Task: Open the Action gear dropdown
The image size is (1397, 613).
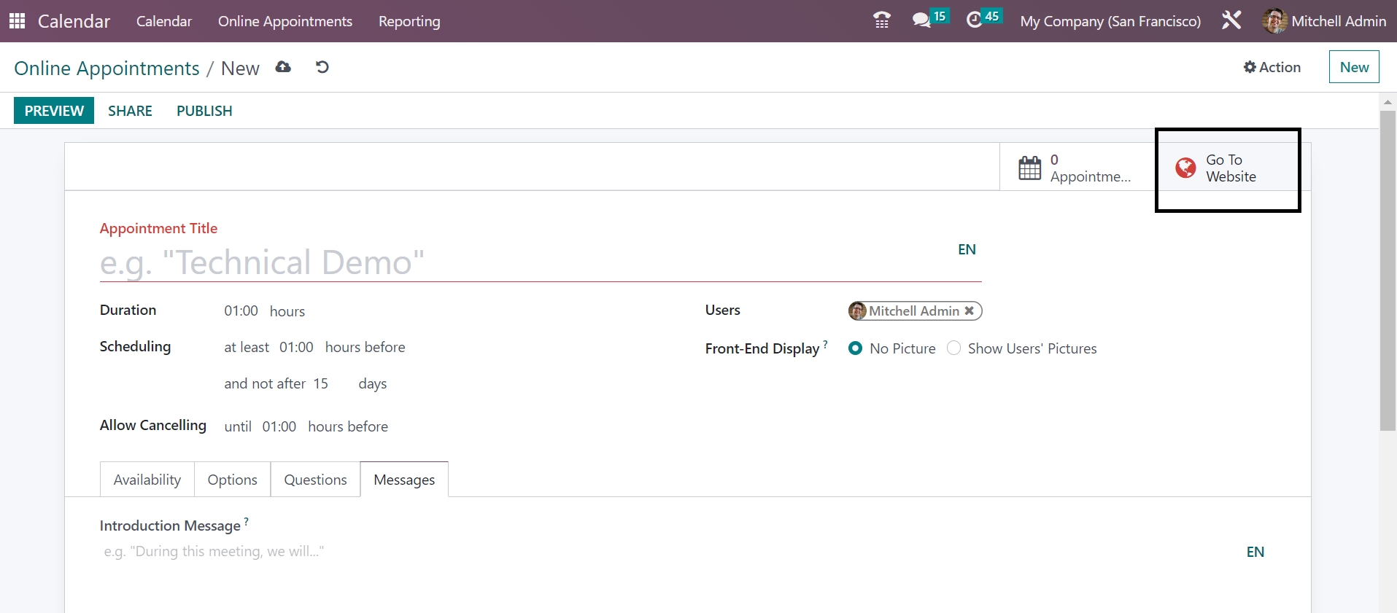Action: [1272, 67]
